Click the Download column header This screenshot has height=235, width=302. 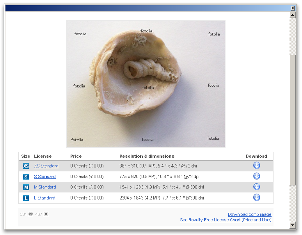coord(256,156)
